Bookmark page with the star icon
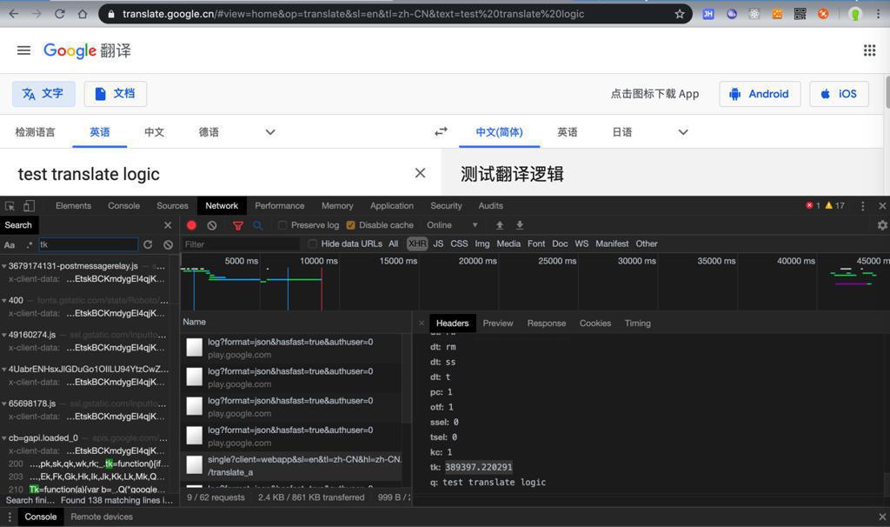This screenshot has height=527, width=890. pyautogui.click(x=680, y=14)
